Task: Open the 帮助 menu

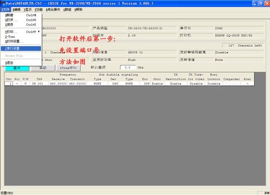Action: tap(78, 9)
